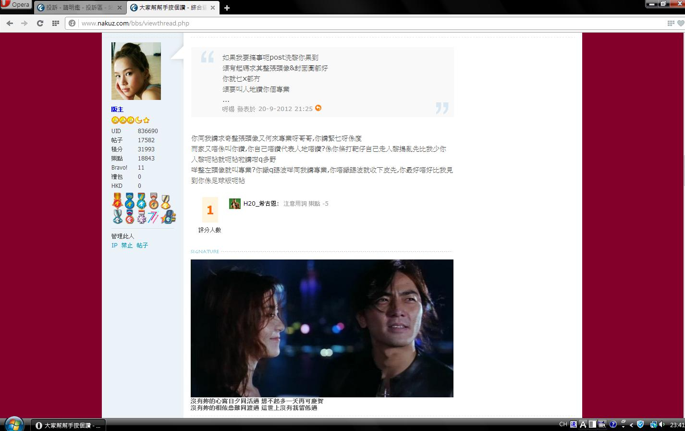Open IME help question mark icon
The height and width of the screenshot is (431, 685).
tap(613, 424)
